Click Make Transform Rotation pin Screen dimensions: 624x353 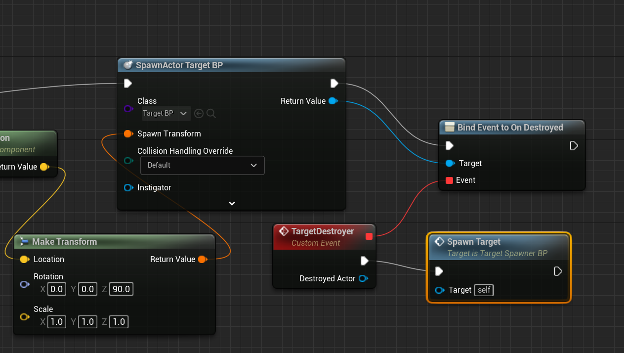[x=24, y=284]
